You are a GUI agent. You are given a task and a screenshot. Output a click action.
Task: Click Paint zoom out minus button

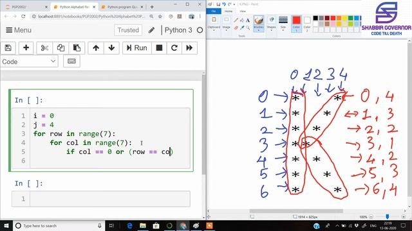point(371,217)
